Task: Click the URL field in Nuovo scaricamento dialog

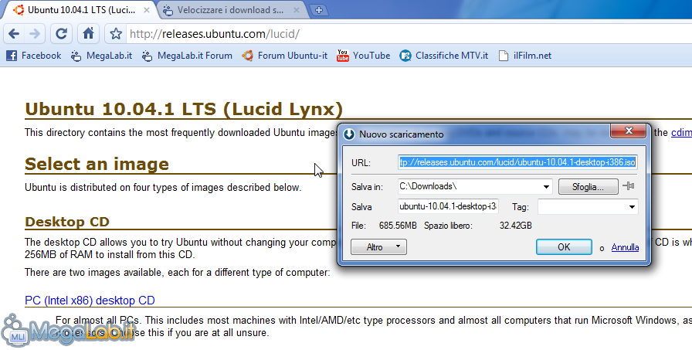Action: point(517,162)
